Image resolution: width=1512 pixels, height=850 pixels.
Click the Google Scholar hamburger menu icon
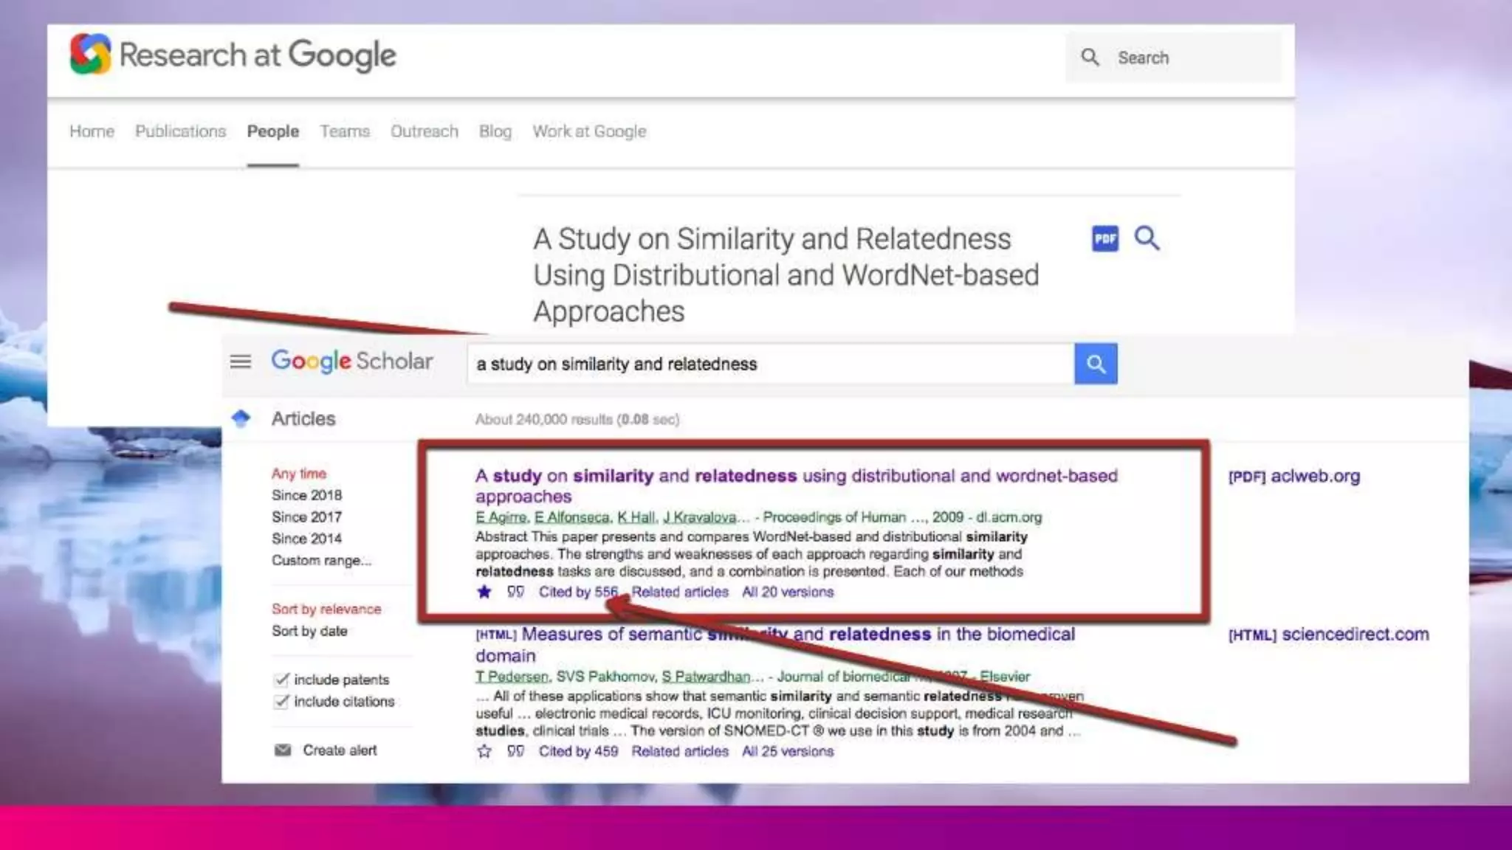point(241,362)
